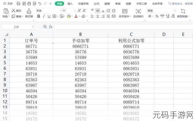Click the command search box
Screen dimensions: 193x121
point(180,4)
